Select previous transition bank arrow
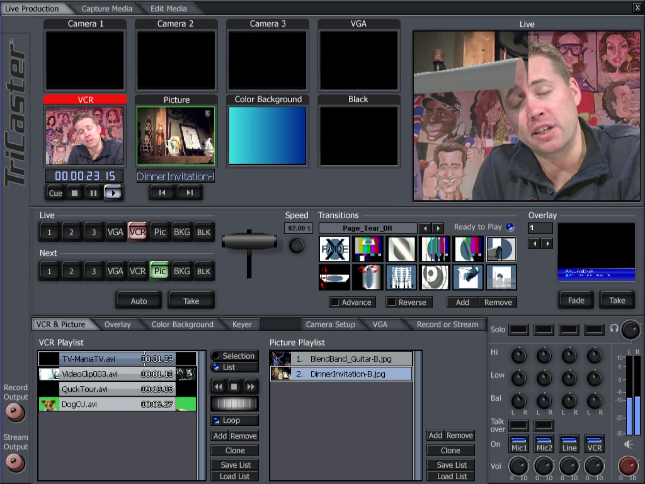This screenshot has width=645, height=484. [426, 228]
